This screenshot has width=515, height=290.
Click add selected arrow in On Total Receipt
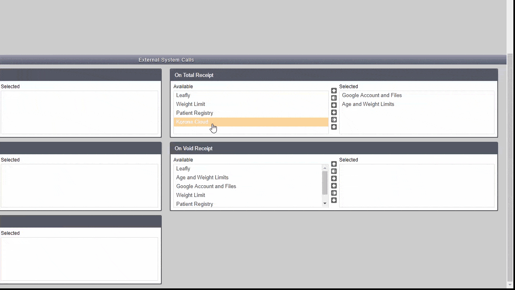pos(334,105)
